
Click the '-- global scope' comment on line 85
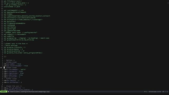tap(10, 68)
